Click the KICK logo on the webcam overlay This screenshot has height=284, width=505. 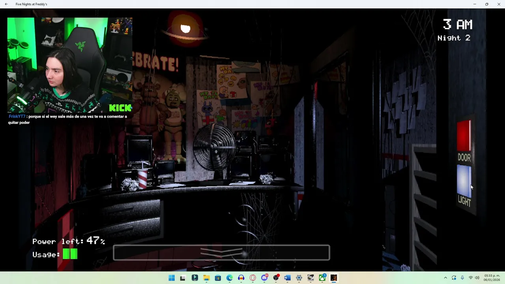[120, 108]
